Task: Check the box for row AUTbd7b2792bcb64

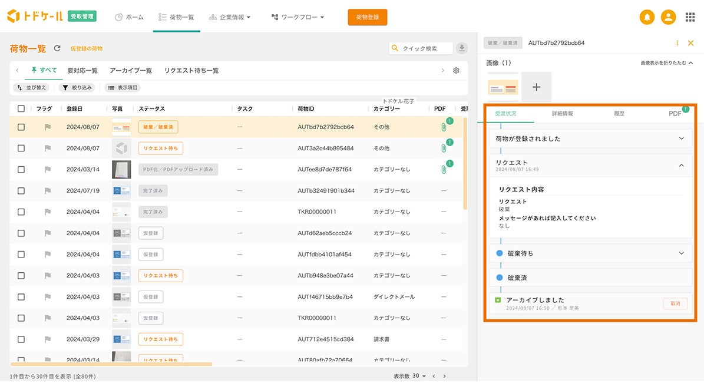Action: [21, 127]
